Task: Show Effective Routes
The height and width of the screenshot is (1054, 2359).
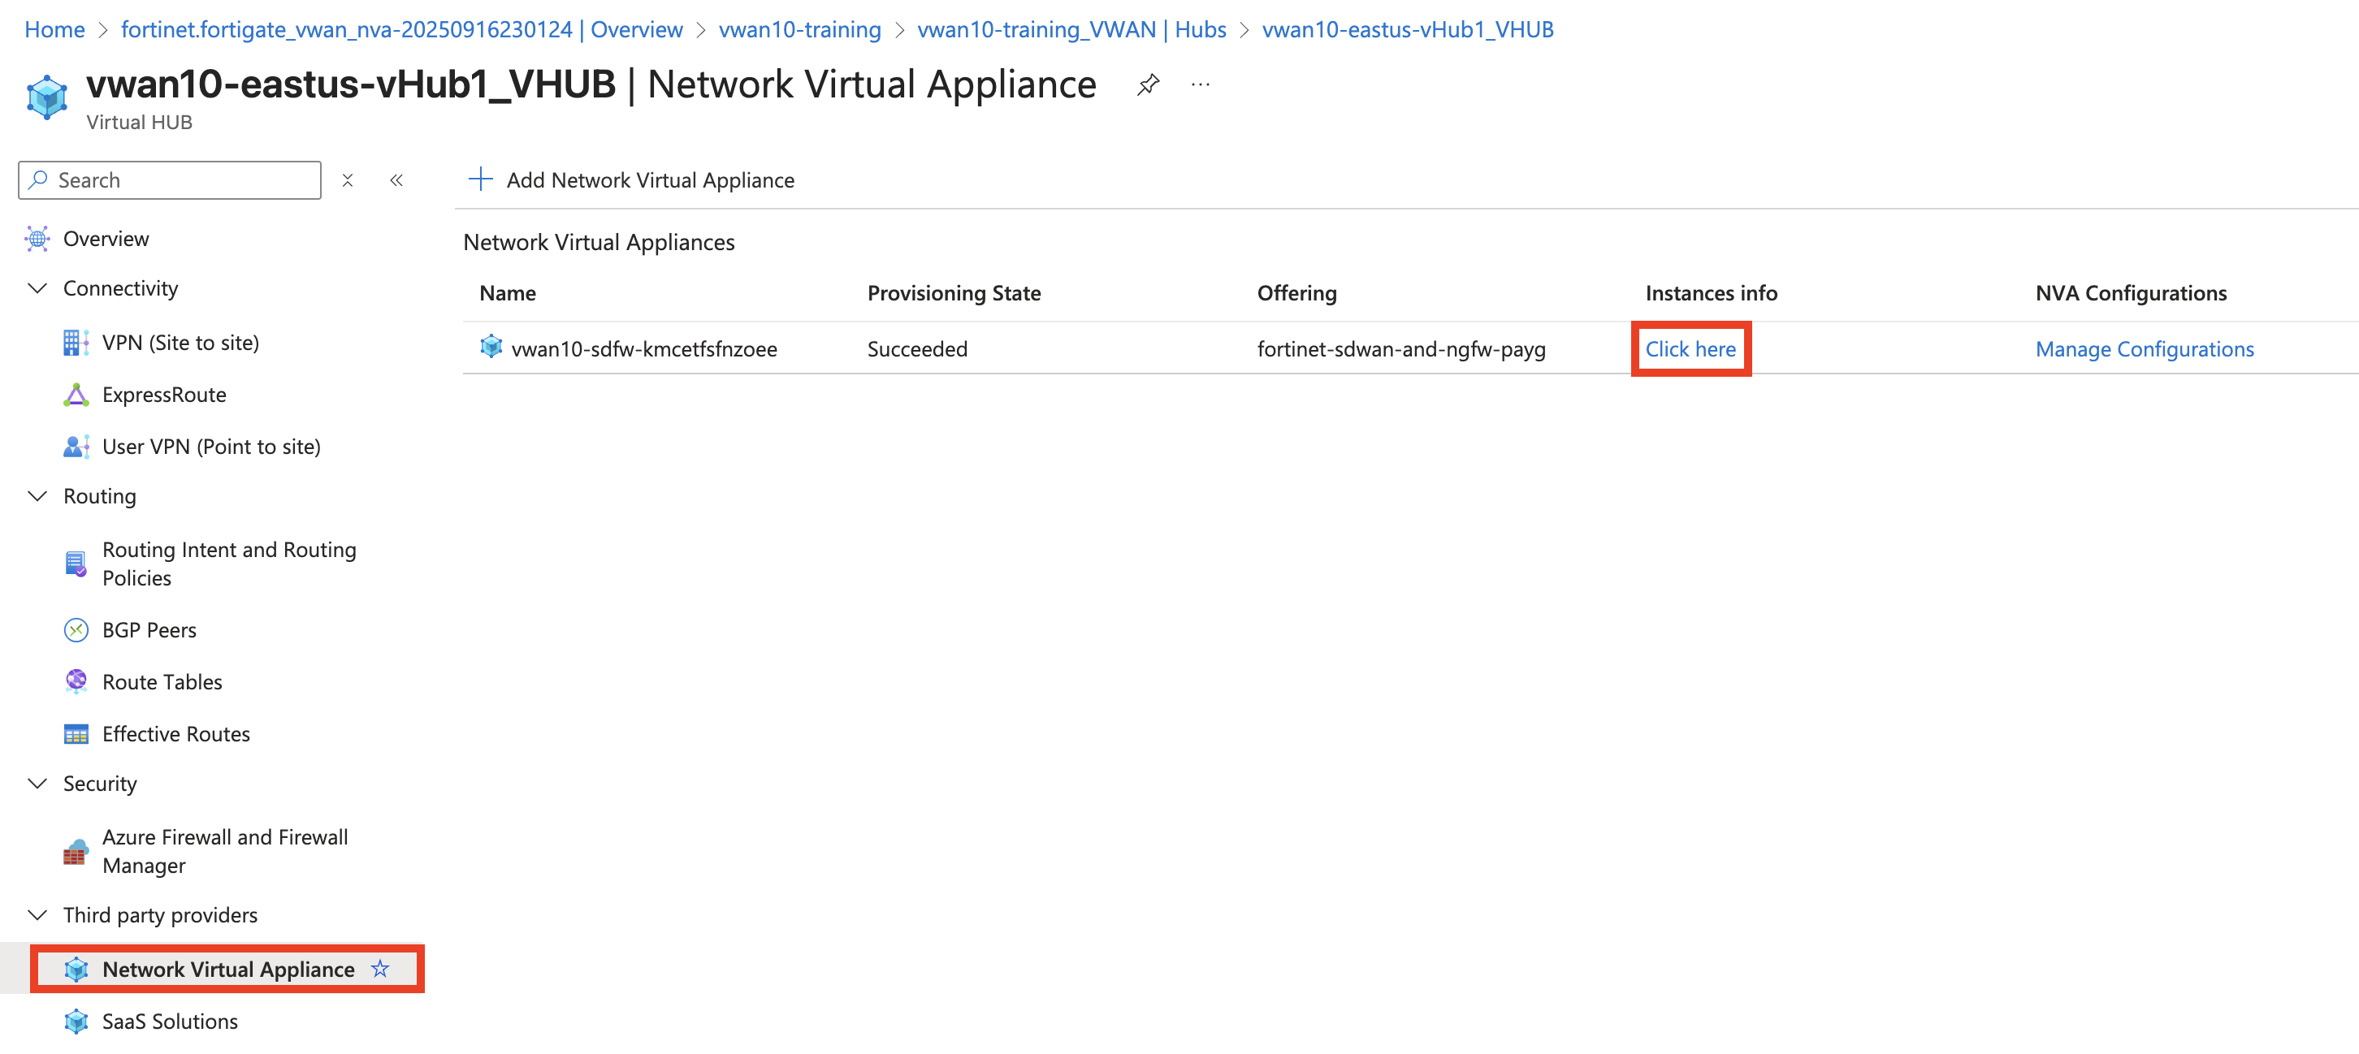Action: 175,734
